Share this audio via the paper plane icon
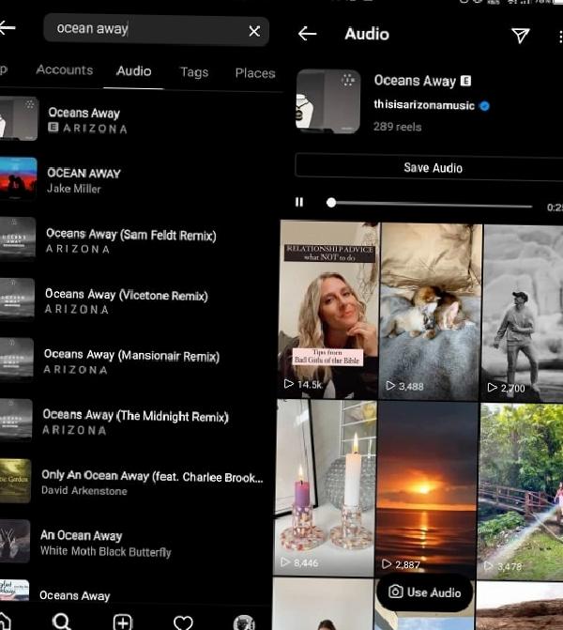 click(x=521, y=36)
